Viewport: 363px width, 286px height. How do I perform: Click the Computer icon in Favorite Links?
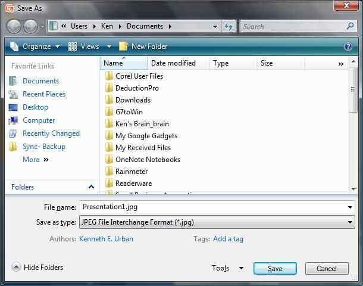(13, 120)
